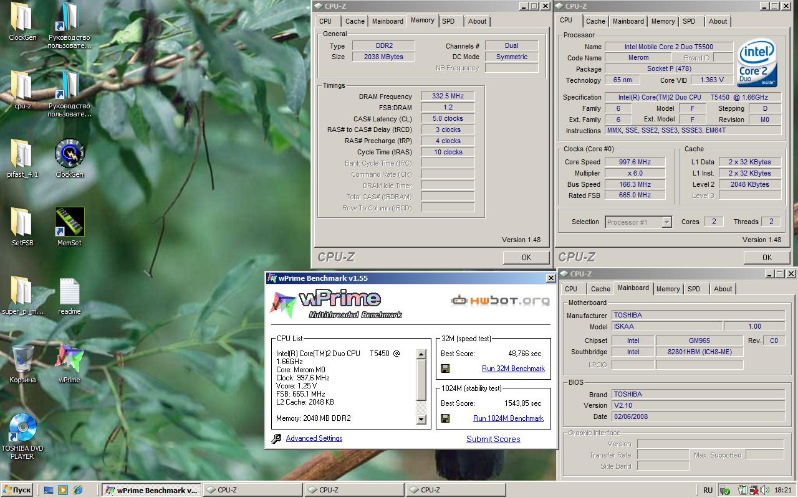Click the Run 32M Benchmark link
This screenshot has height=498, width=798.
click(513, 369)
